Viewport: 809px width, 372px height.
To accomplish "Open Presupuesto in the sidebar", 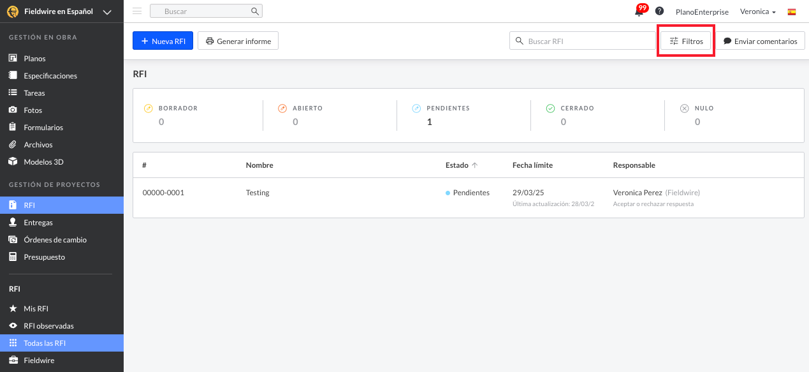I will point(44,257).
